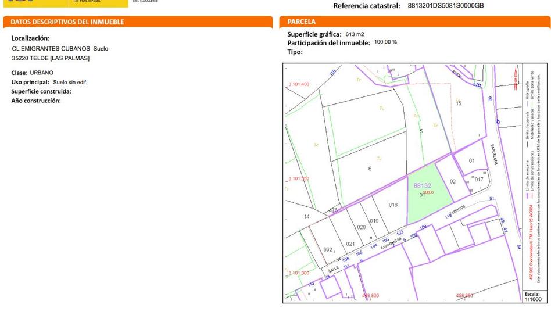Click the DATOS DESCRIPTIVOS DEL INMUEBLE header
Screen dimensions: 551x315
point(67,22)
